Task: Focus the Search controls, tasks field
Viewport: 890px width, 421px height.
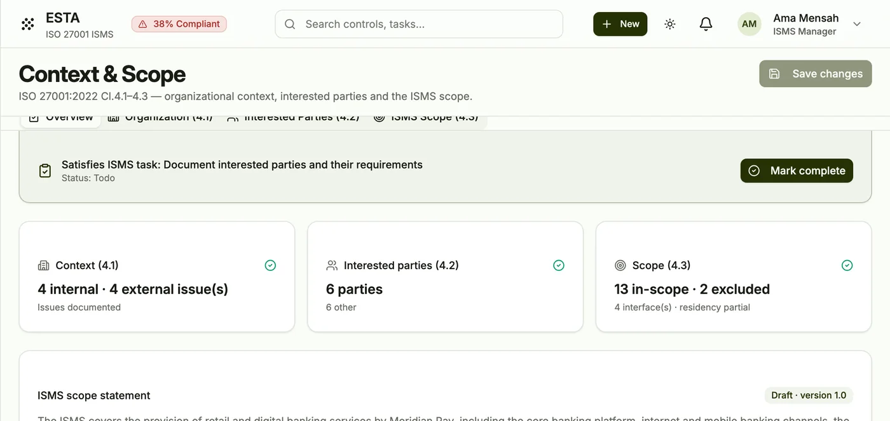Action: [419, 24]
